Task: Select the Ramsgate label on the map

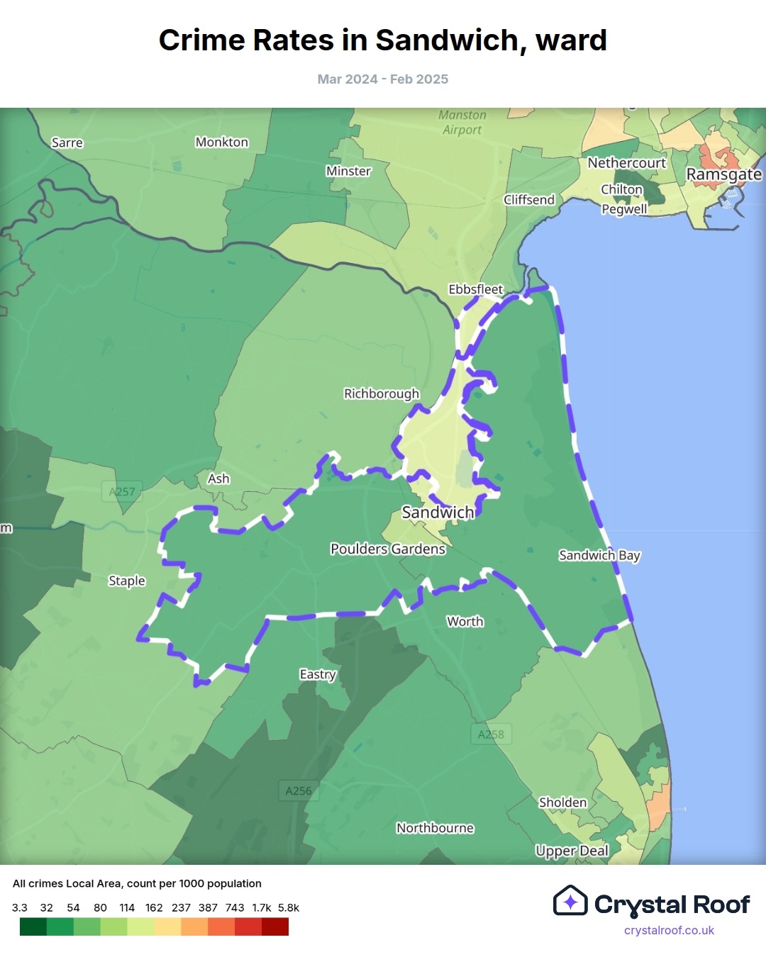Action: click(723, 174)
